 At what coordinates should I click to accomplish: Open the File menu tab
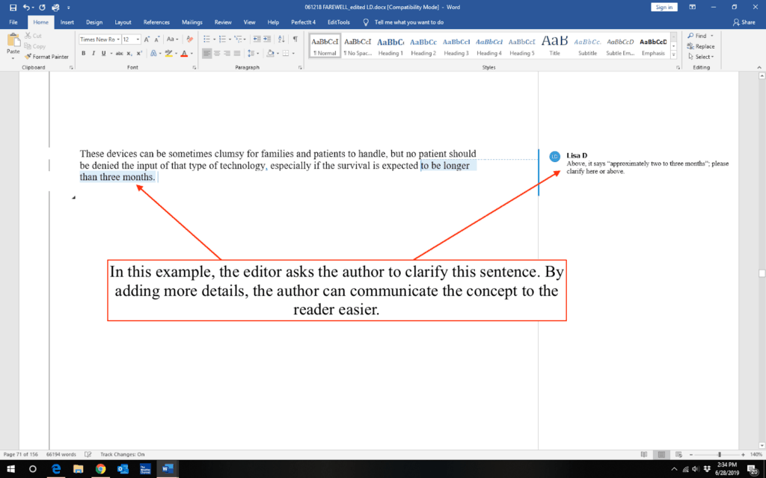(x=13, y=22)
